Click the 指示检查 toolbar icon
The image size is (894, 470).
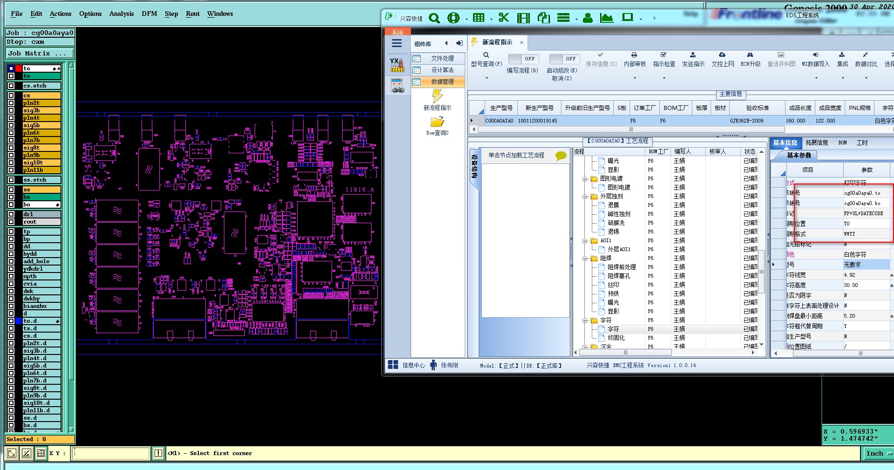pyautogui.click(x=664, y=55)
